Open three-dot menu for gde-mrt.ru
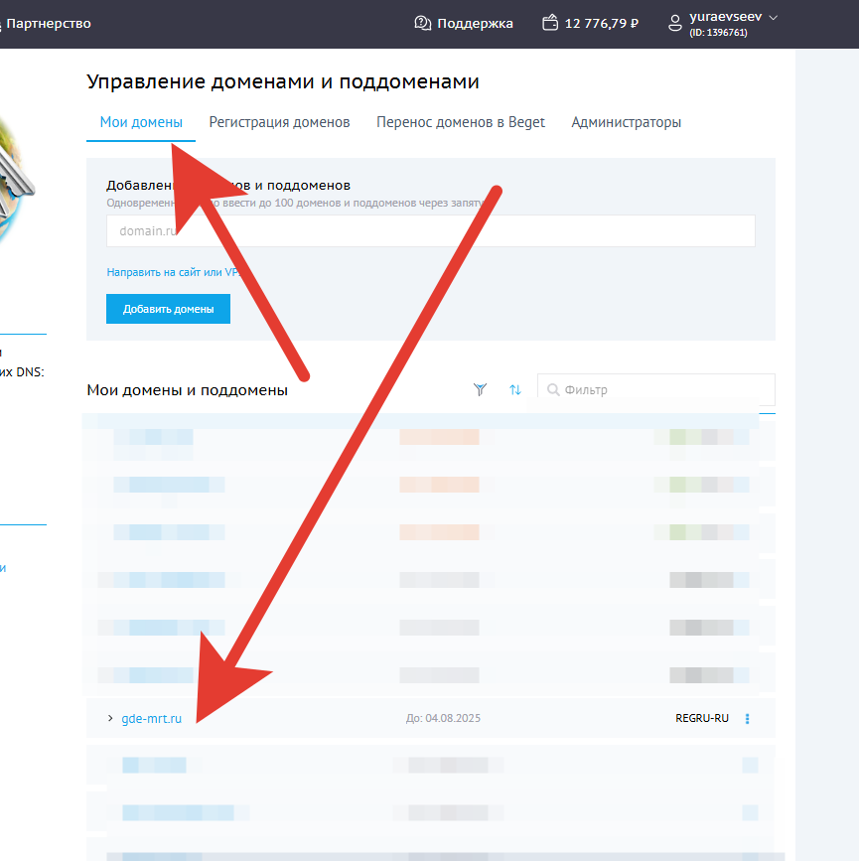Image resolution: width=859 pixels, height=861 pixels. [x=748, y=719]
